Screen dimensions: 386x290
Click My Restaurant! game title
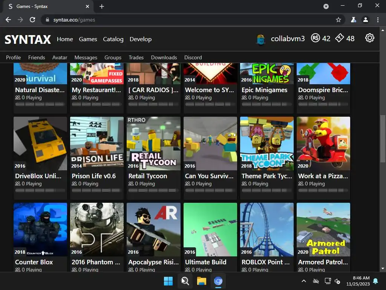pyautogui.click(x=96, y=90)
